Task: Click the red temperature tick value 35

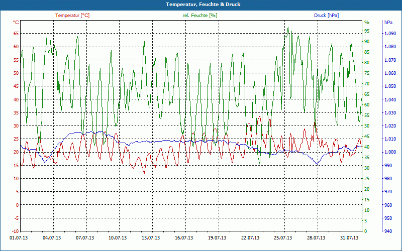Action: (x=16, y=112)
